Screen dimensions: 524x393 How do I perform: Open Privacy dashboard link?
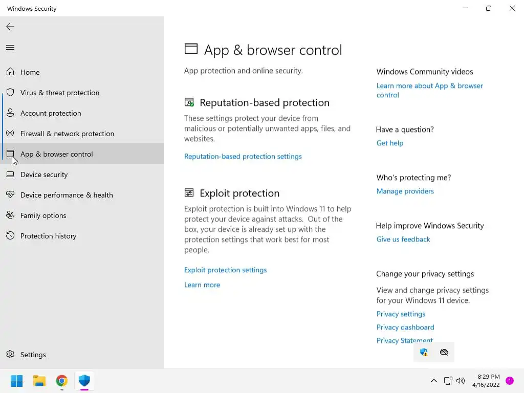tap(405, 327)
